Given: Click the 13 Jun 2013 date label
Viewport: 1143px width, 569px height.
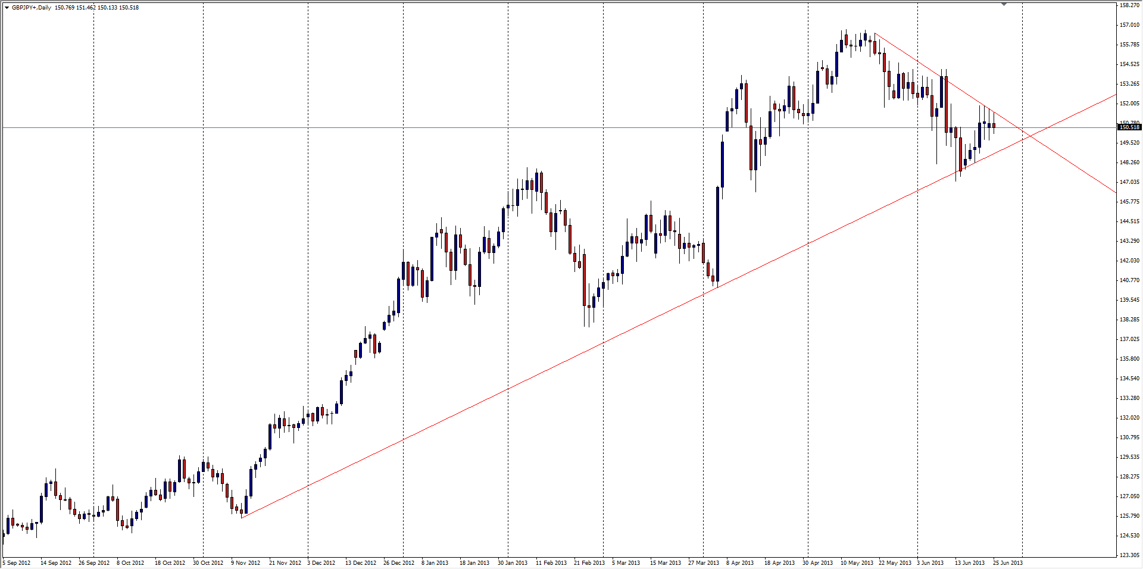Looking at the screenshot, I should pyautogui.click(x=970, y=563).
